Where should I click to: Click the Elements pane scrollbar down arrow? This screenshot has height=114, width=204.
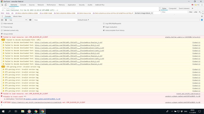[160, 10]
